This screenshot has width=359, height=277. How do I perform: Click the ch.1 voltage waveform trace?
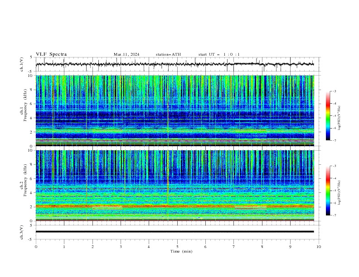pyautogui.click(x=175, y=64)
